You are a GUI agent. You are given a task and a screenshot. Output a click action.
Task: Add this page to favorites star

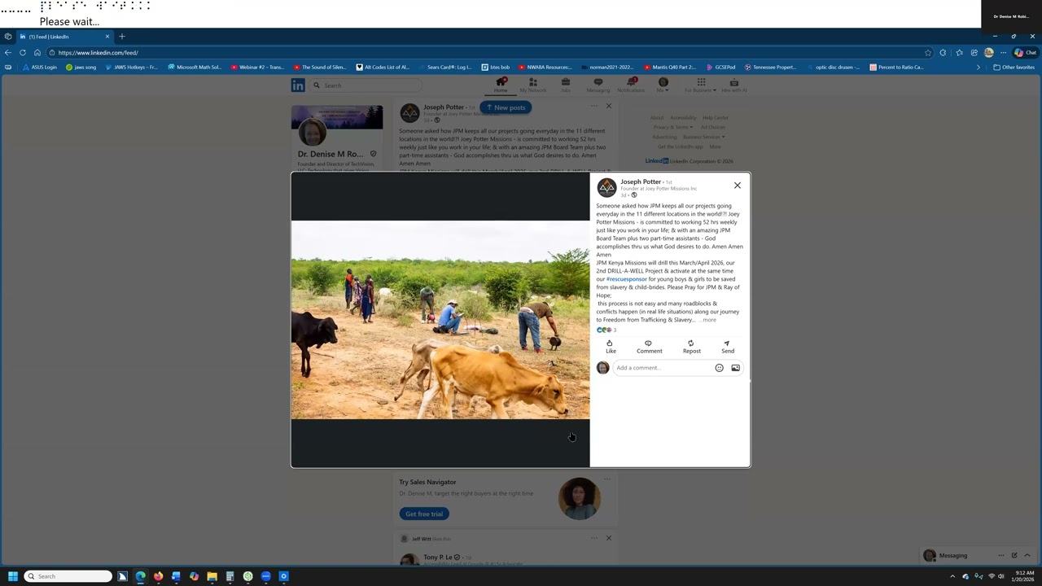pos(927,53)
